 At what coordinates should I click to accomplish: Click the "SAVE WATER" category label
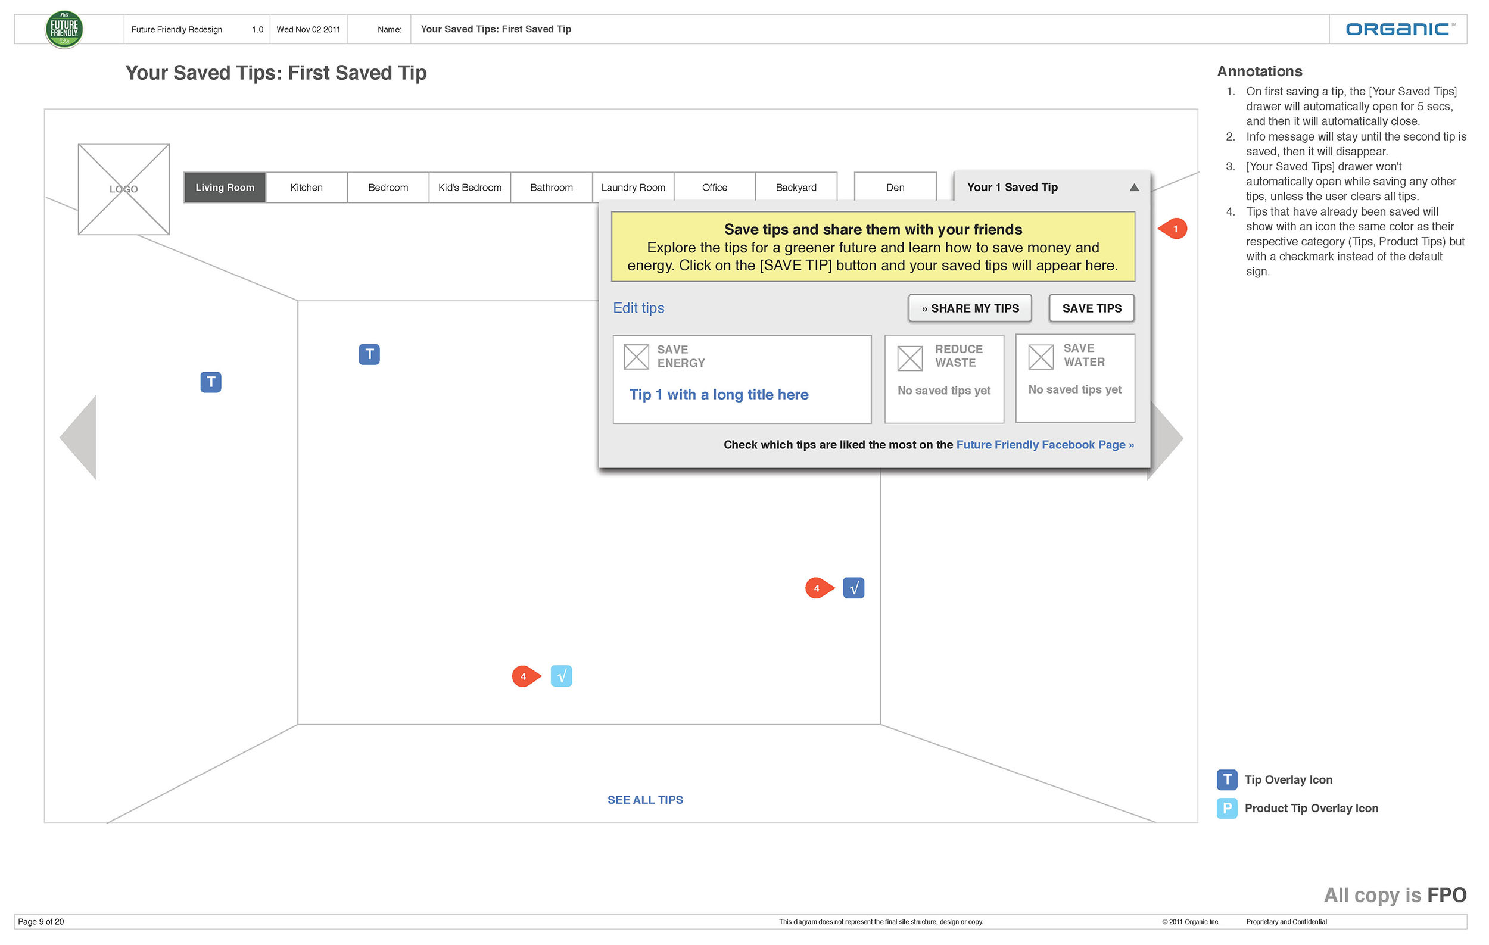point(1084,355)
